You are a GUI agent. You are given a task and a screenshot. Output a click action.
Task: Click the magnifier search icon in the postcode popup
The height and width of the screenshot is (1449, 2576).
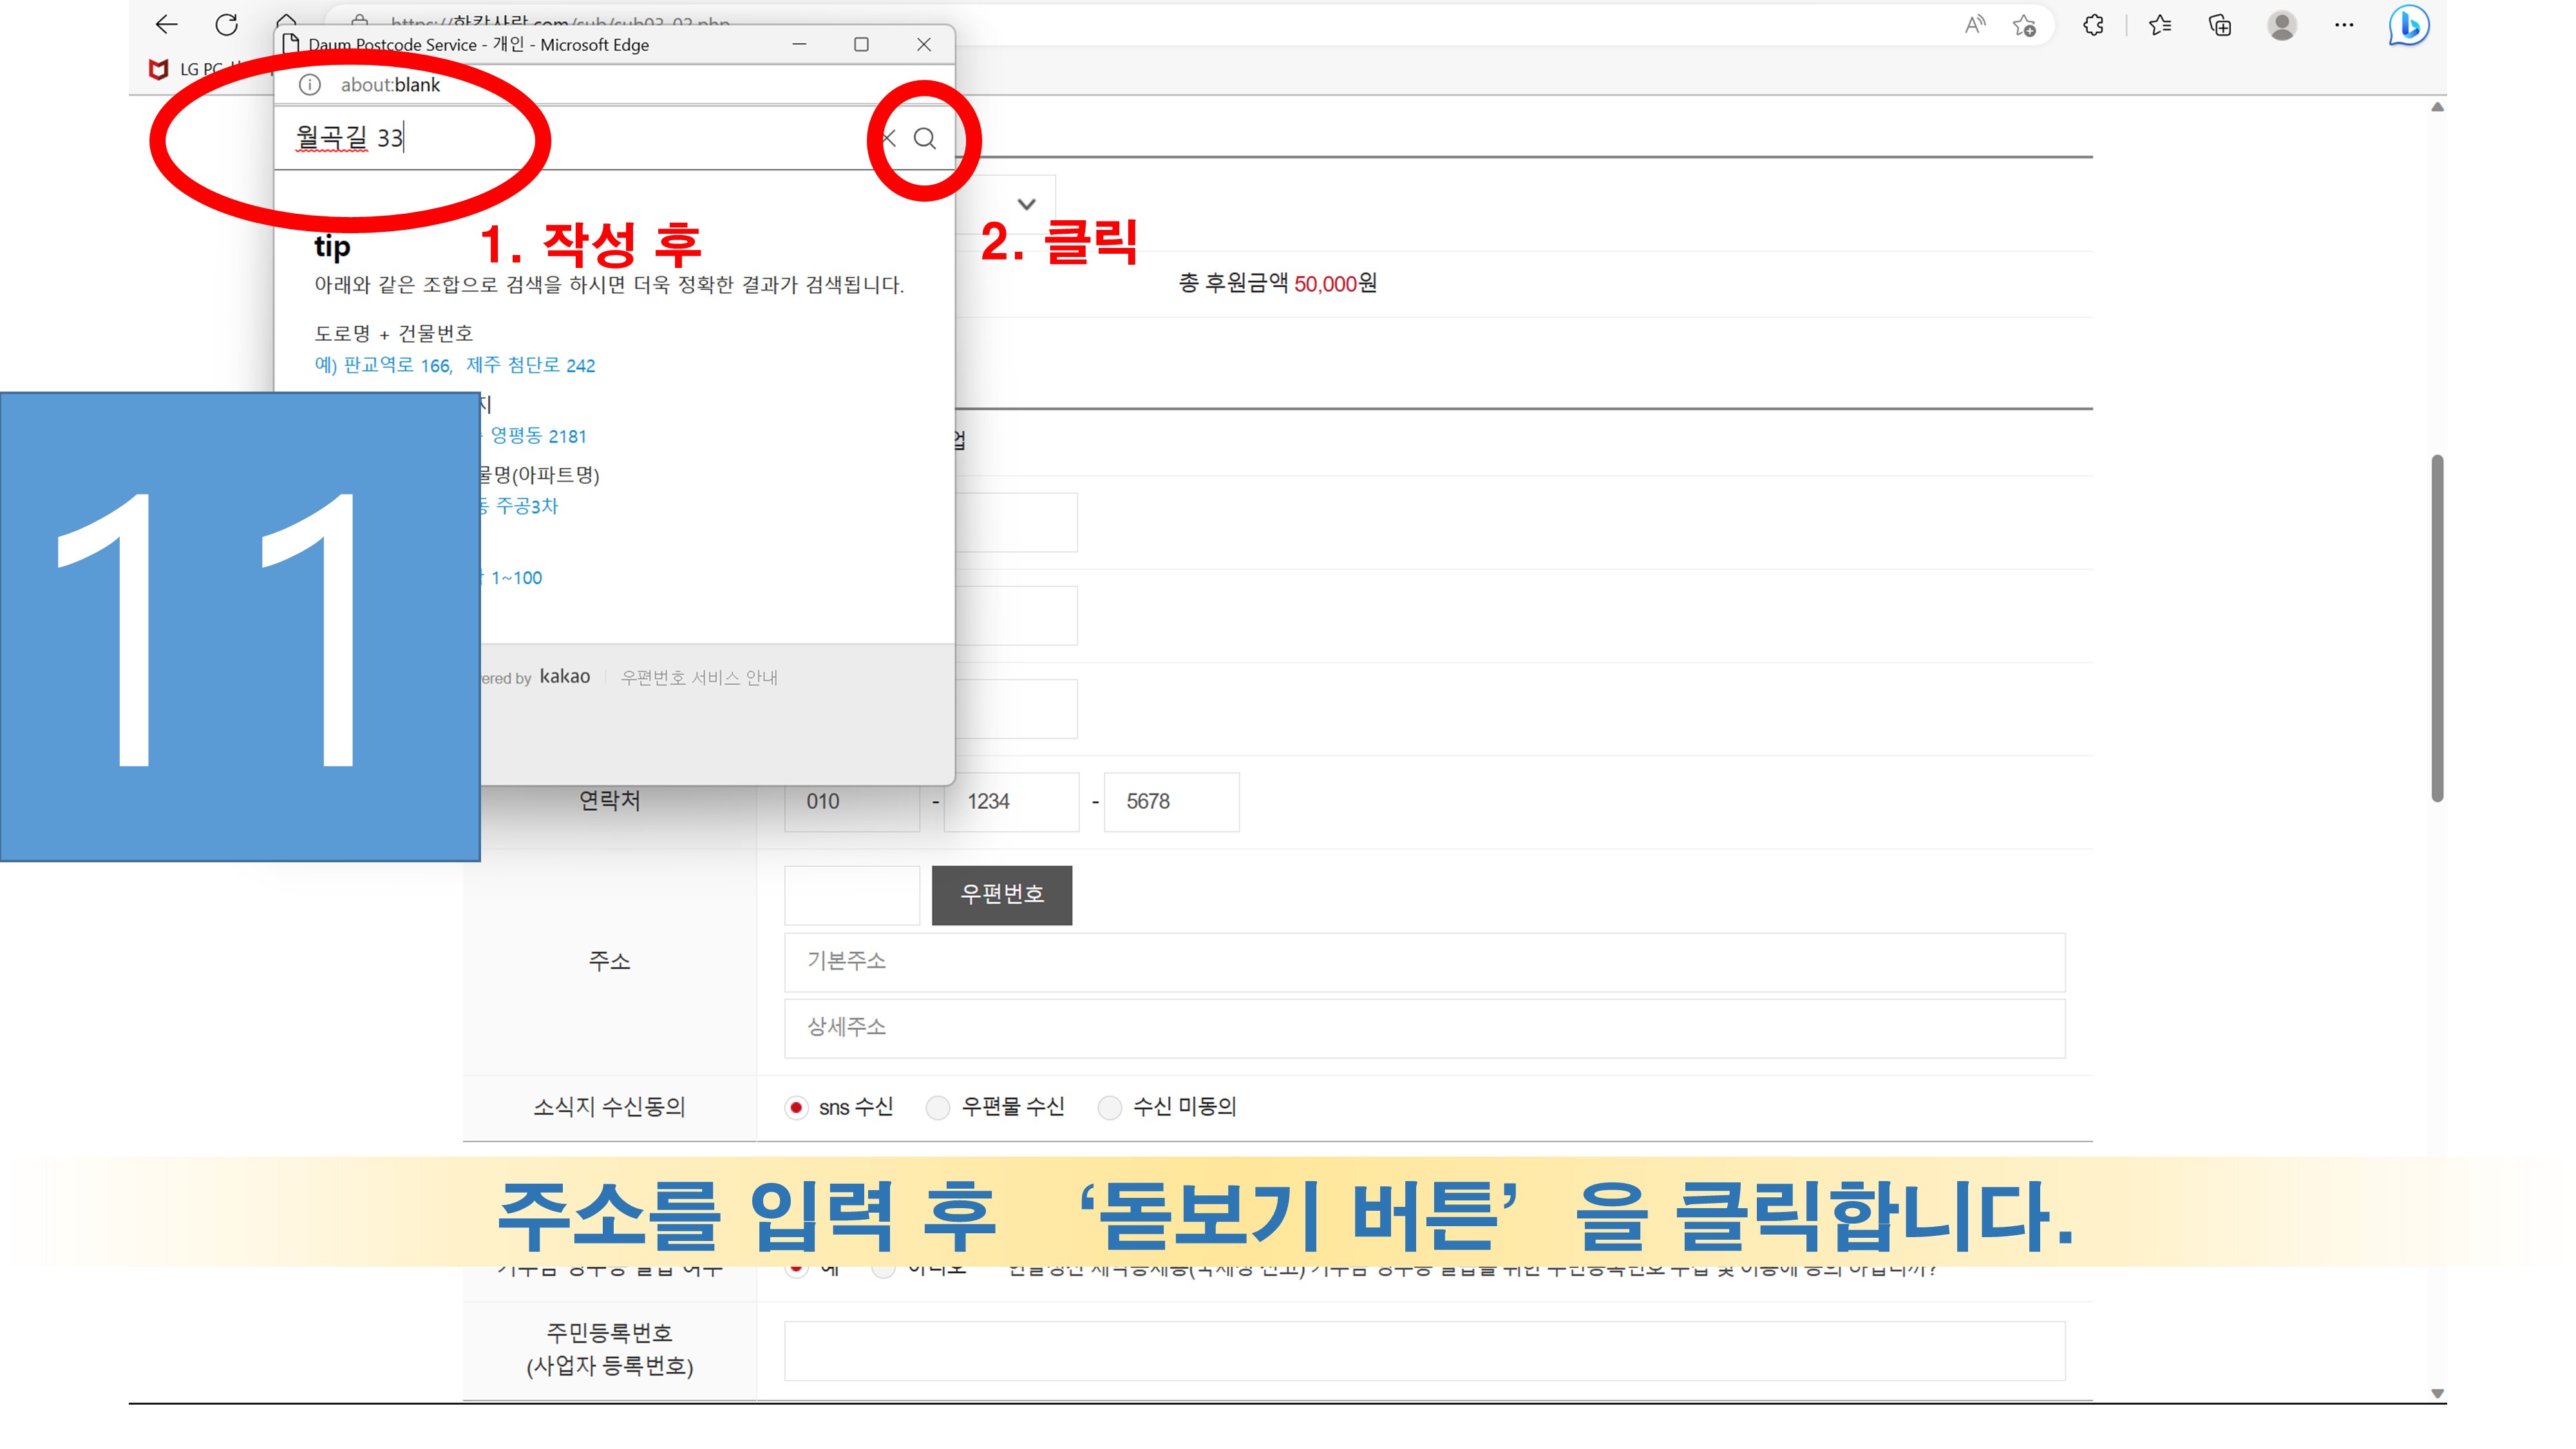(925, 138)
